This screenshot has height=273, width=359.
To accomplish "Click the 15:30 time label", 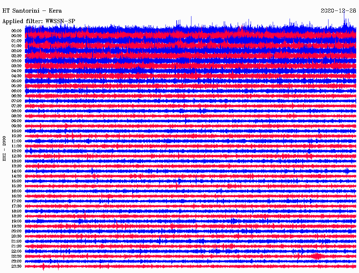I will coord(16,186).
